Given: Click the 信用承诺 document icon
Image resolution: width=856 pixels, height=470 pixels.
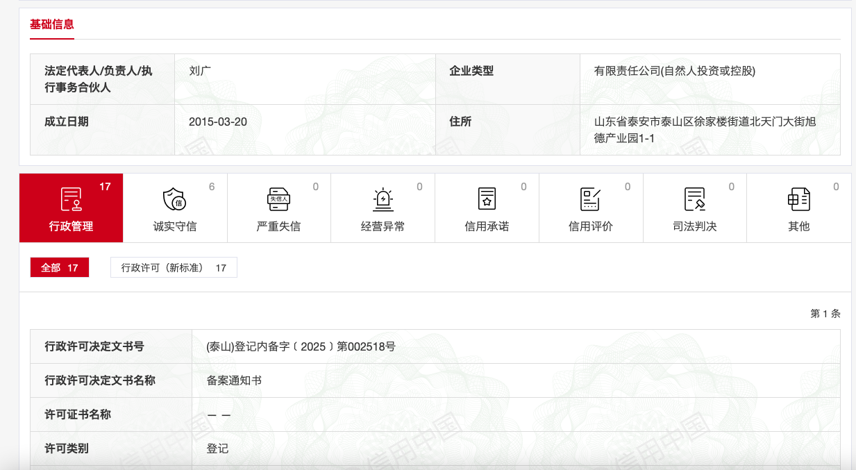Looking at the screenshot, I should [487, 199].
